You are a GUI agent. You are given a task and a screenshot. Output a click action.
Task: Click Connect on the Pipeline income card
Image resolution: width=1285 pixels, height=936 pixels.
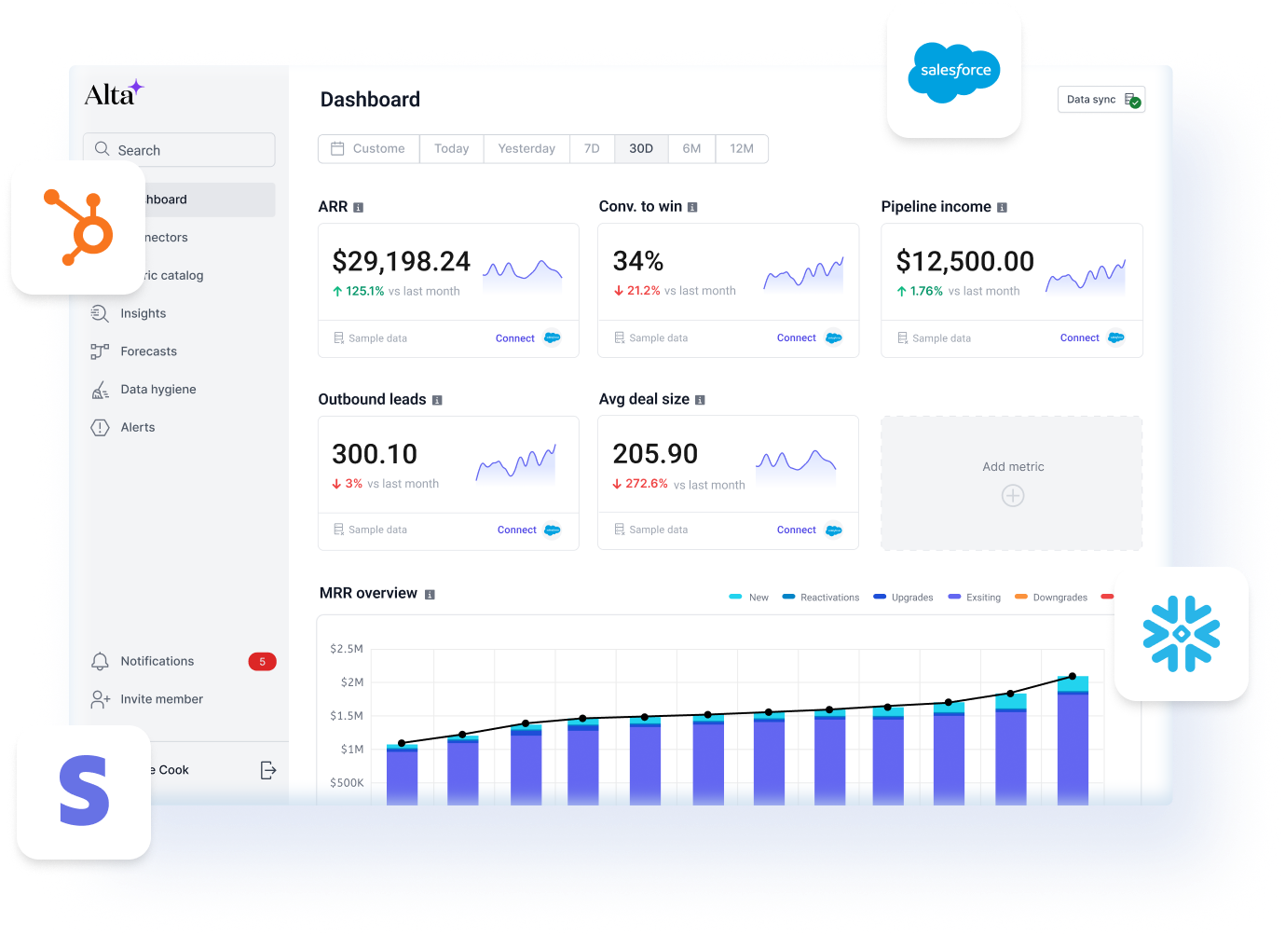click(x=1079, y=337)
